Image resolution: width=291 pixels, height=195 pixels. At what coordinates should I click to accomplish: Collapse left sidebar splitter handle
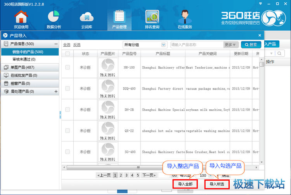60,115
